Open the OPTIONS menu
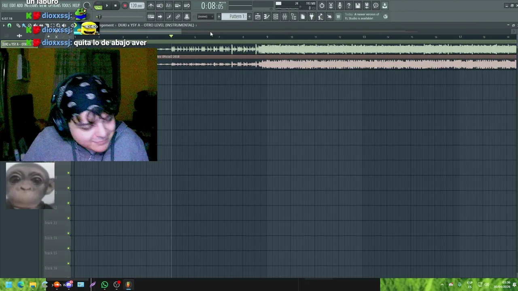518x291 pixels. [x=54, y=6]
